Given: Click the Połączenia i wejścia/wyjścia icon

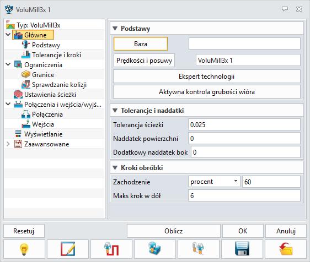Looking at the screenshot, I should 18,104.
